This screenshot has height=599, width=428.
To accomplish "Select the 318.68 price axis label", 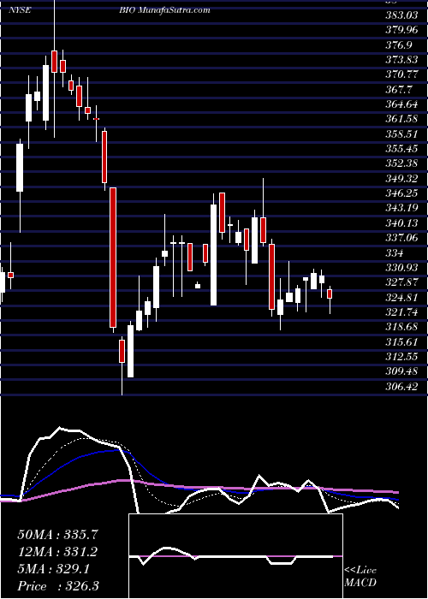I will 400,327.
